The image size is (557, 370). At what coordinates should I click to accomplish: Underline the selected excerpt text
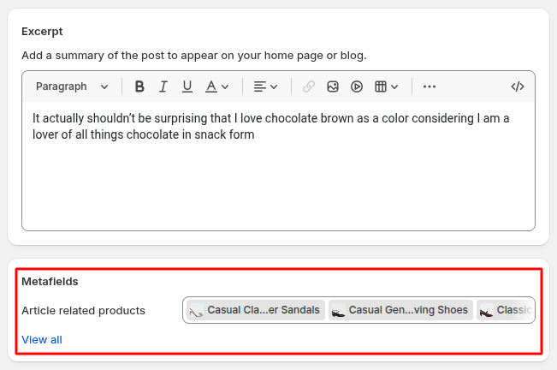pos(187,87)
